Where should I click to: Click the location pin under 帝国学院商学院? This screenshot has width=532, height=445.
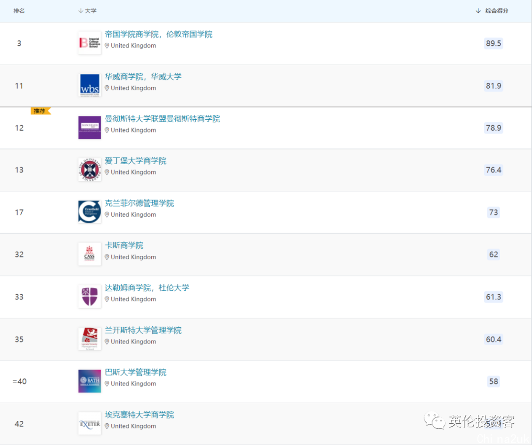coord(107,45)
